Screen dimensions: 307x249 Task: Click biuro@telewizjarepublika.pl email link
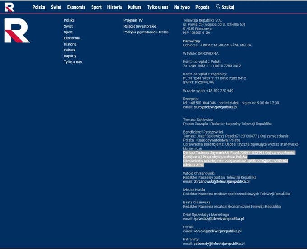tap(215, 107)
